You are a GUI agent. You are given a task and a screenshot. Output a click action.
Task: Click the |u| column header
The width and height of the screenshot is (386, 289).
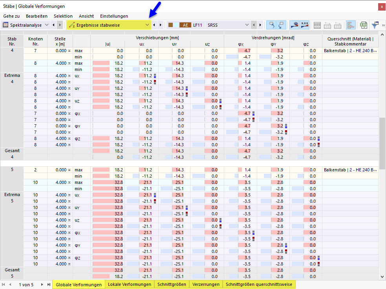(x=108, y=44)
